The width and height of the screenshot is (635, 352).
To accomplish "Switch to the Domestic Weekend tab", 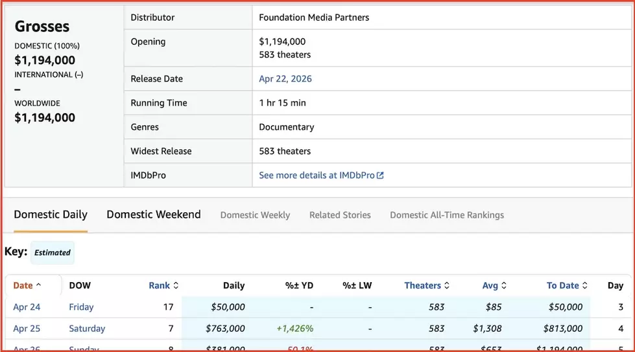I will 154,214.
